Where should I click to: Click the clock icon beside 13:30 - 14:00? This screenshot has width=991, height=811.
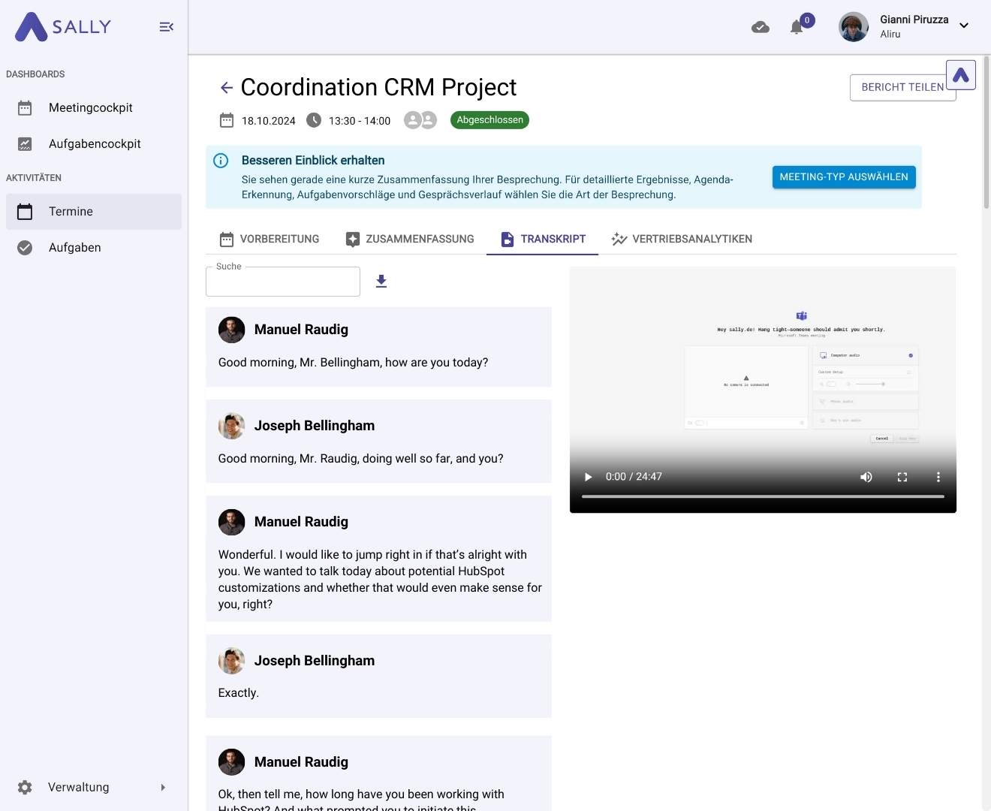314,120
